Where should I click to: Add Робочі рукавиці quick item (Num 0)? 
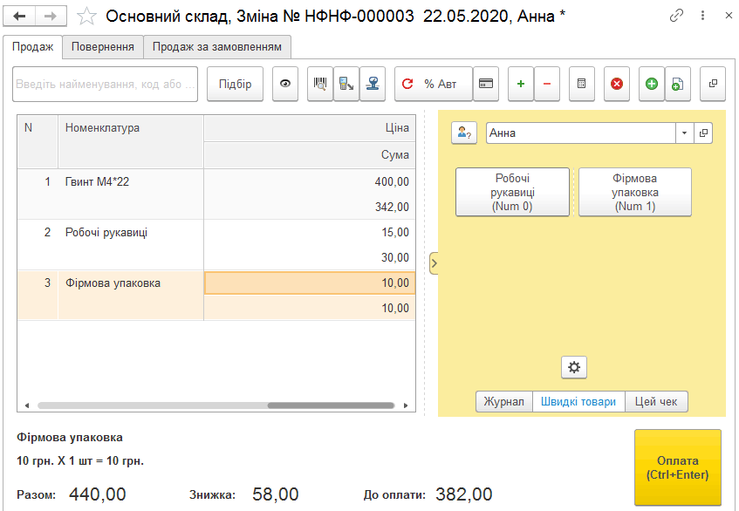512,192
